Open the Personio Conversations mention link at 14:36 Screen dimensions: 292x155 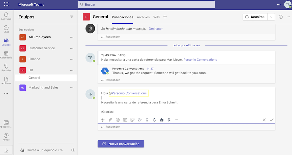tap(200, 60)
